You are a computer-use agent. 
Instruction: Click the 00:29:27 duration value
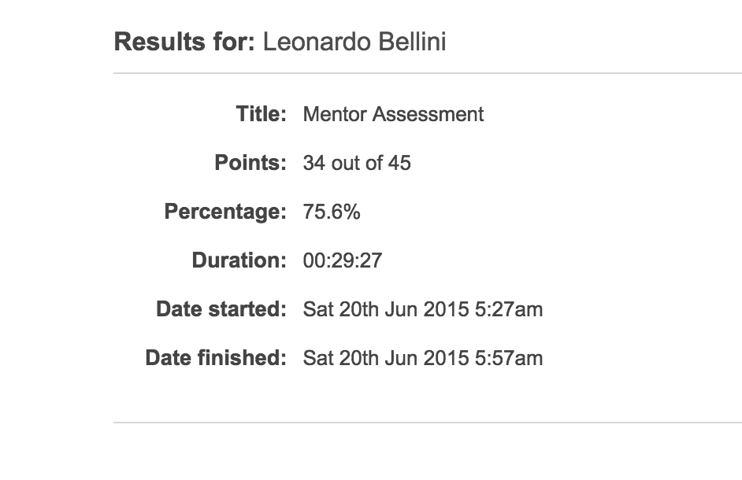click(343, 260)
